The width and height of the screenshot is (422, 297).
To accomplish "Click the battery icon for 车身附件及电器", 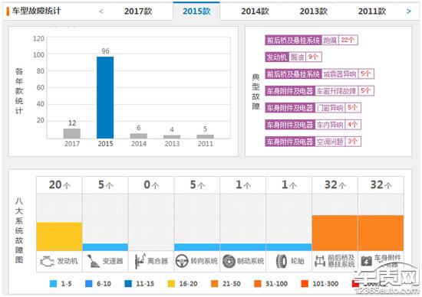I will [366, 261].
